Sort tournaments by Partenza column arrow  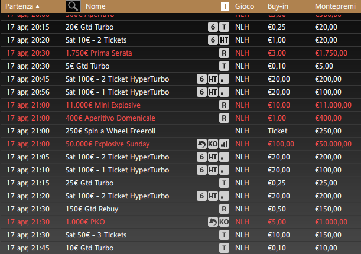pyautogui.click(x=38, y=6)
